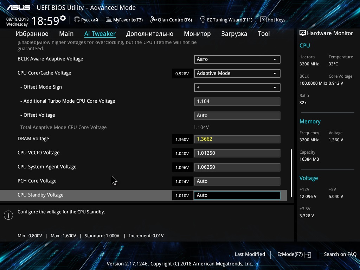
Task: Click the Offset Voltage Auto field
Action: point(237,115)
